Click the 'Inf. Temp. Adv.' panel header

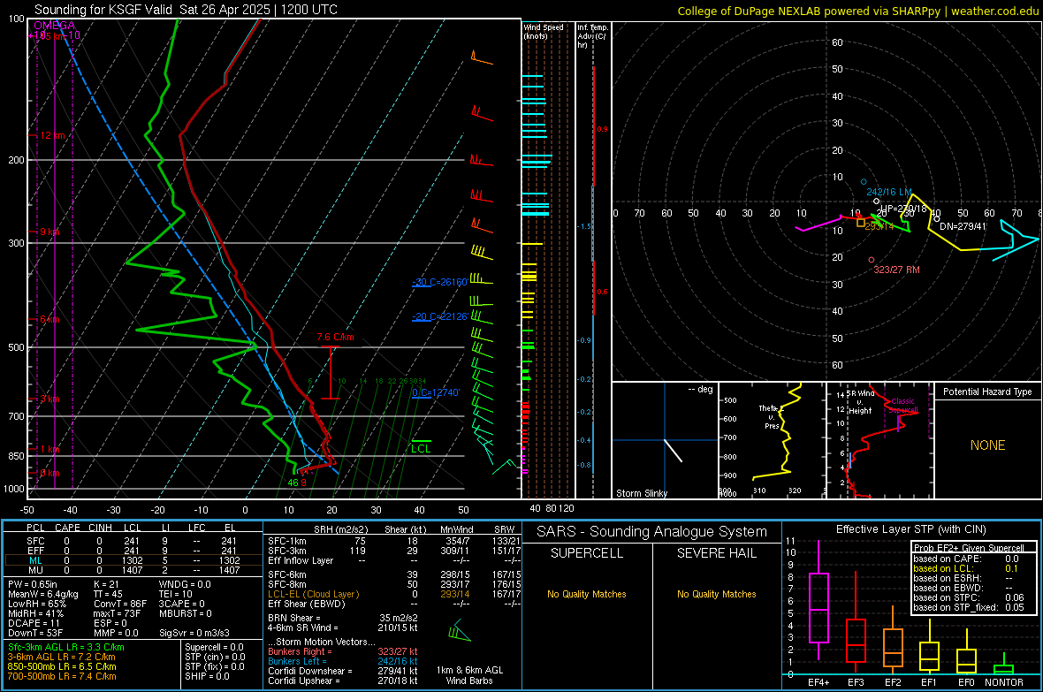tap(592, 36)
